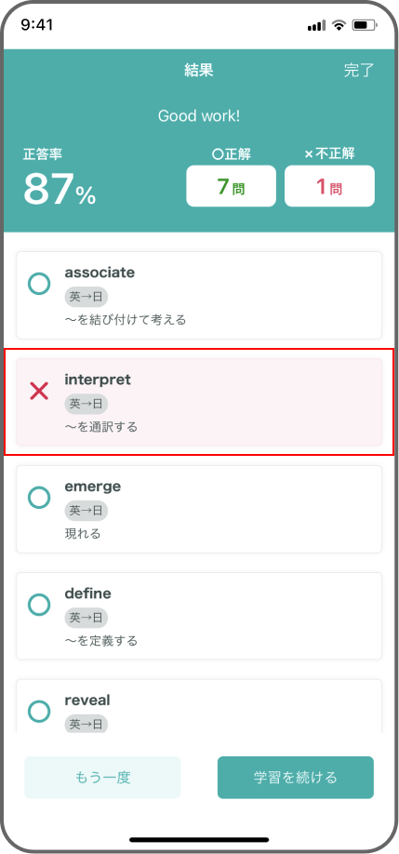Tap the 完了 done button
The image size is (399, 854).
359,71
